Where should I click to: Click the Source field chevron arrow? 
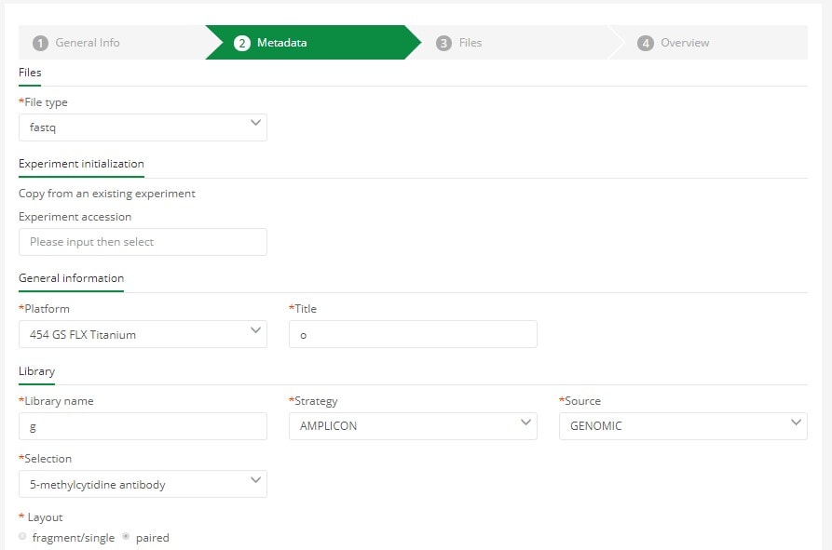[x=796, y=423]
